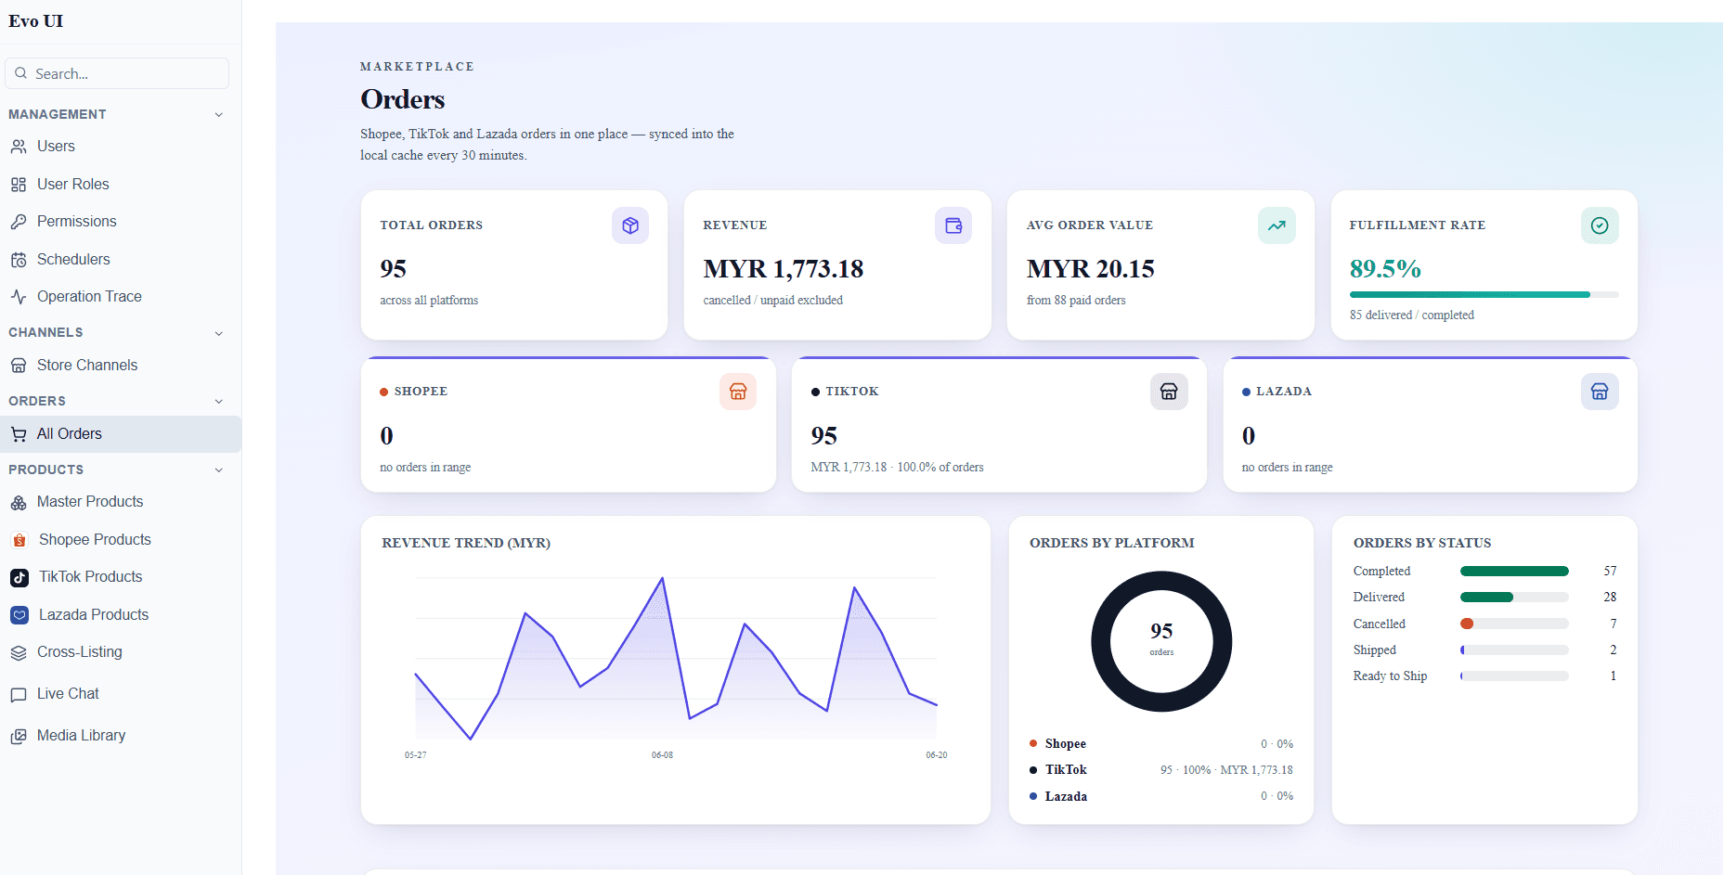Image resolution: width=1724 pixels, height=875 pixels.
Task: Click the TikTok card store icon
Action: click(x=1169, y=392)
